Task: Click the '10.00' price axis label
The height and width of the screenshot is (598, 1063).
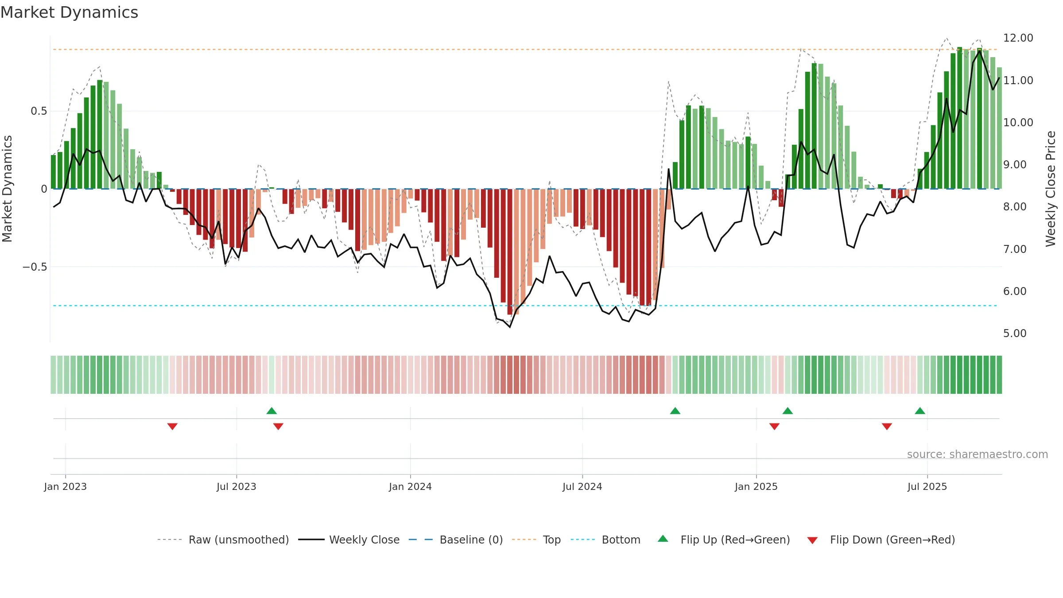Action: pos(1018,122)
